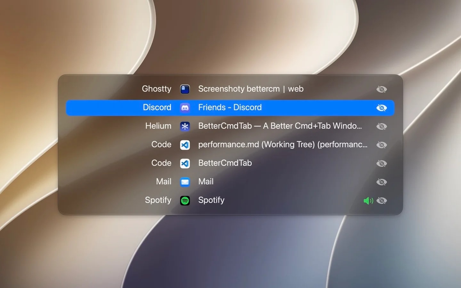Click the "Spotify" app name left of the green icon
The width and height of the screenshot is (461, 288).
coord(158,200)
